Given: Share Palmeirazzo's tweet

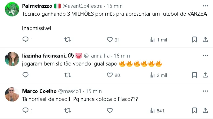Looking at the screenshot, I should tap(205, 40).
